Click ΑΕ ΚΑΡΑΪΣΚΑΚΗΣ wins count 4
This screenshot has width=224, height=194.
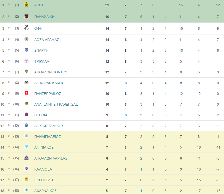[141, 83]
